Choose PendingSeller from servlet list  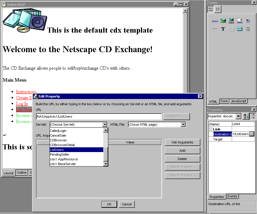click(77, 154)
